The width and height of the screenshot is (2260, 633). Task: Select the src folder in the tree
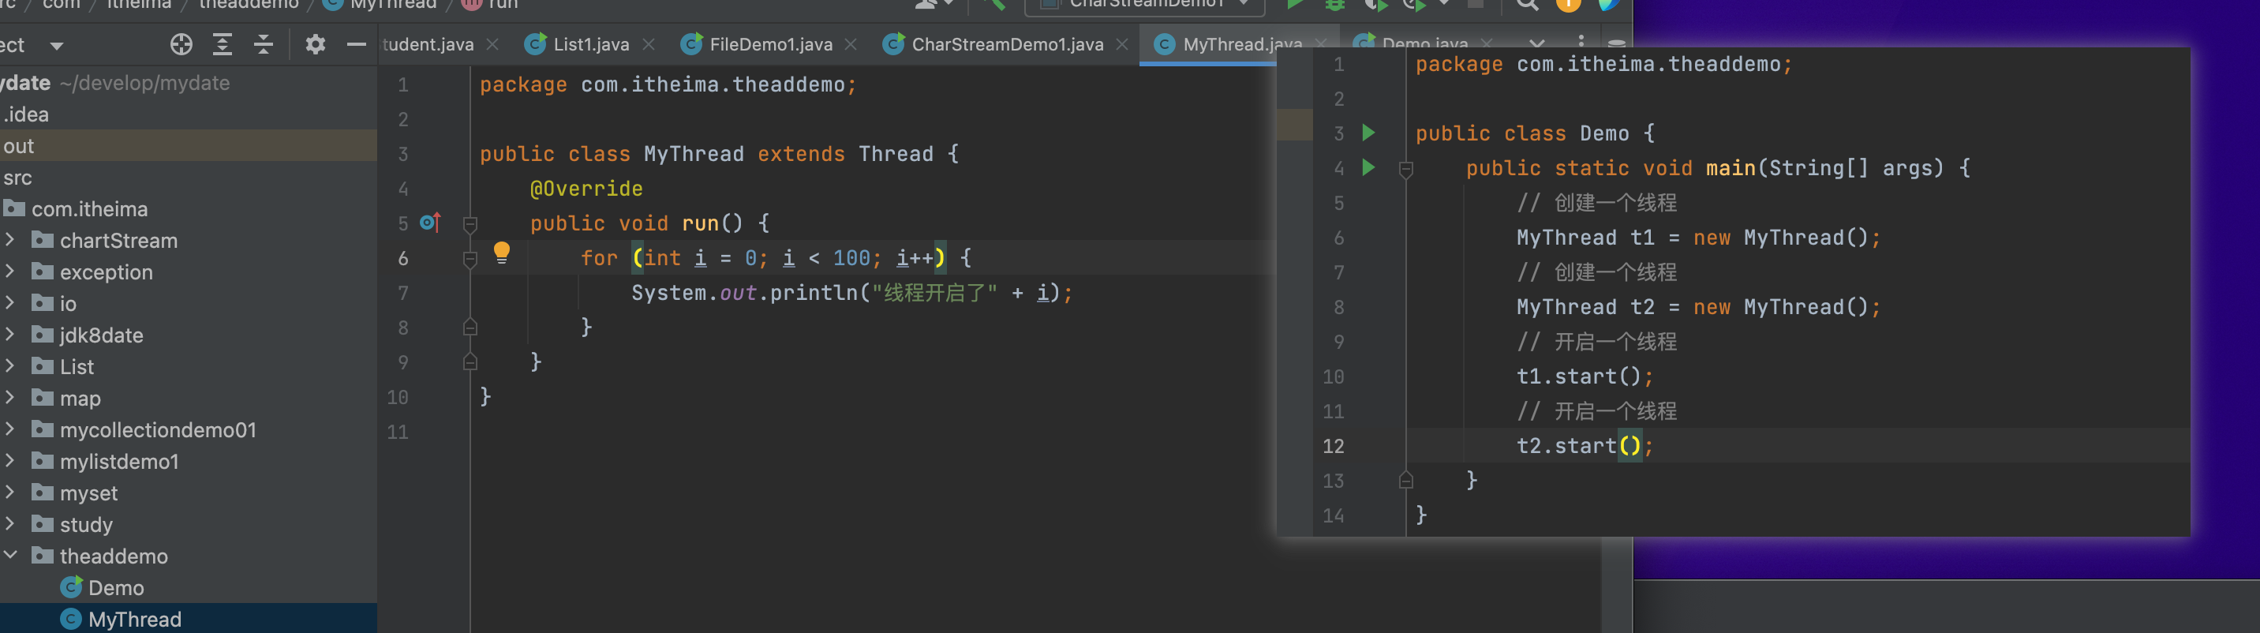click(189, 178)
